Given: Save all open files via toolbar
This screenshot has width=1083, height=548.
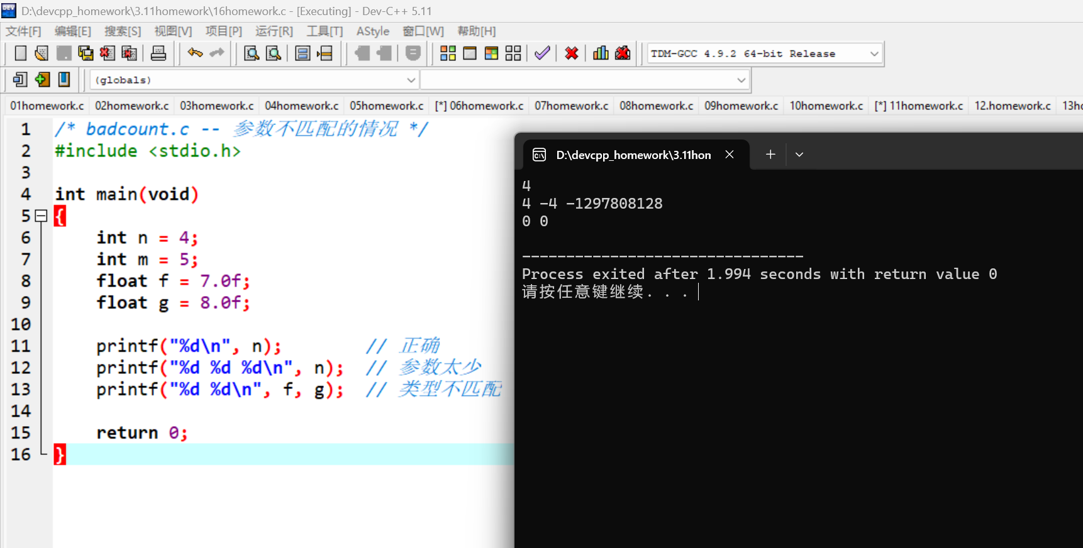Looking at the screenshot, I should [86, 53].
